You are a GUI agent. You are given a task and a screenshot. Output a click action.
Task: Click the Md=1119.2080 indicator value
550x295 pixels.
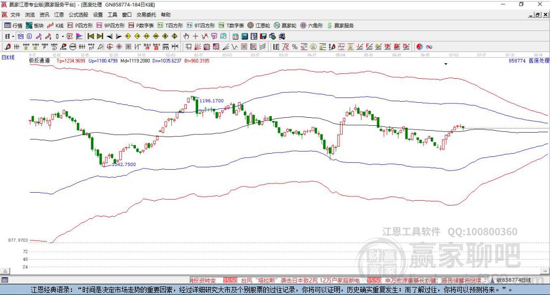tap(135, 61)
